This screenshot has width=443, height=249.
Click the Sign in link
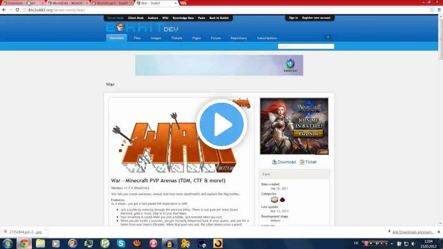pos(293,18)
